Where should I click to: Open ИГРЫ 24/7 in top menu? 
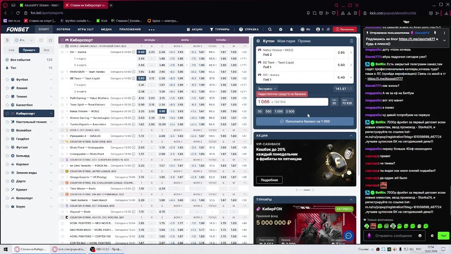(x=86, y=29)
